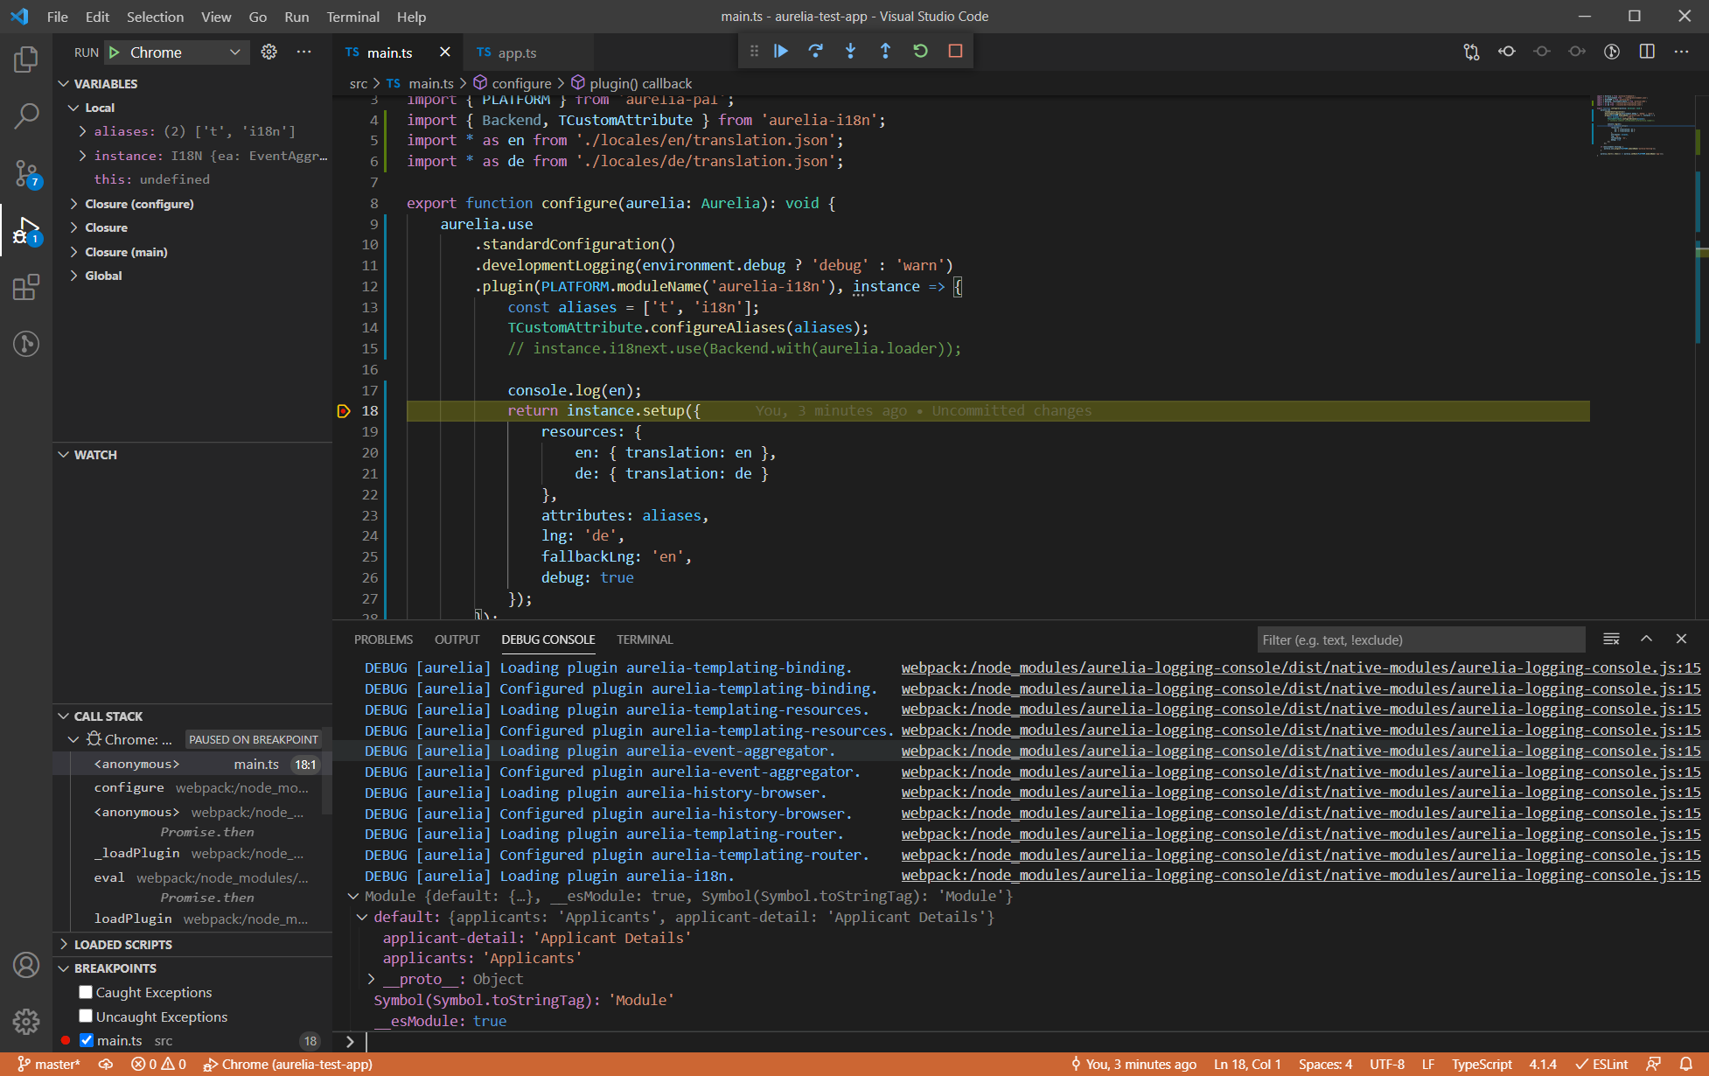Open editor more actions ellipsis
This screenshot has width=1709, height=1076.
click(1681, 52)
